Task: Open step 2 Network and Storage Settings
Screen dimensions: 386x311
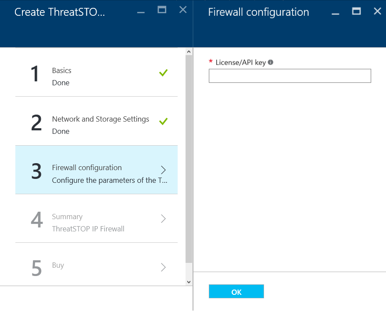Action: click(x=96, y=121)
